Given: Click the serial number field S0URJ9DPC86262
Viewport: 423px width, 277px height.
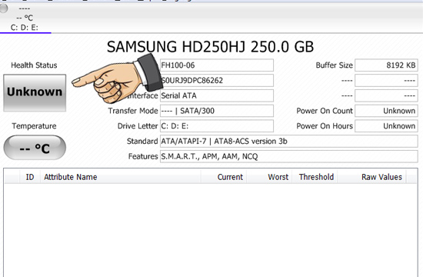Looking at the screenshot, I should coord(217,81).
